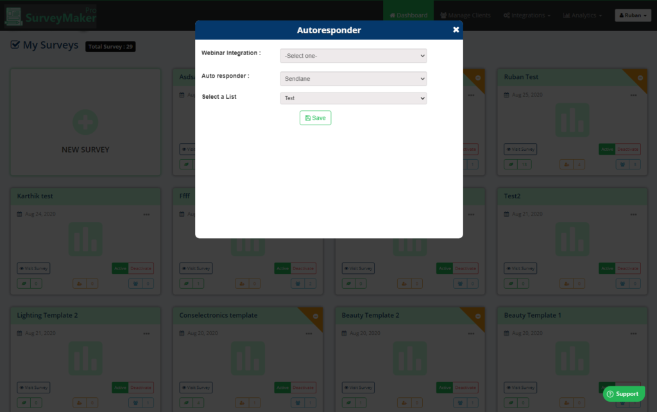Deactivate the Beauty Template 2 survey
This screenshot has width=657, height=412.
(x=466, y=388)
